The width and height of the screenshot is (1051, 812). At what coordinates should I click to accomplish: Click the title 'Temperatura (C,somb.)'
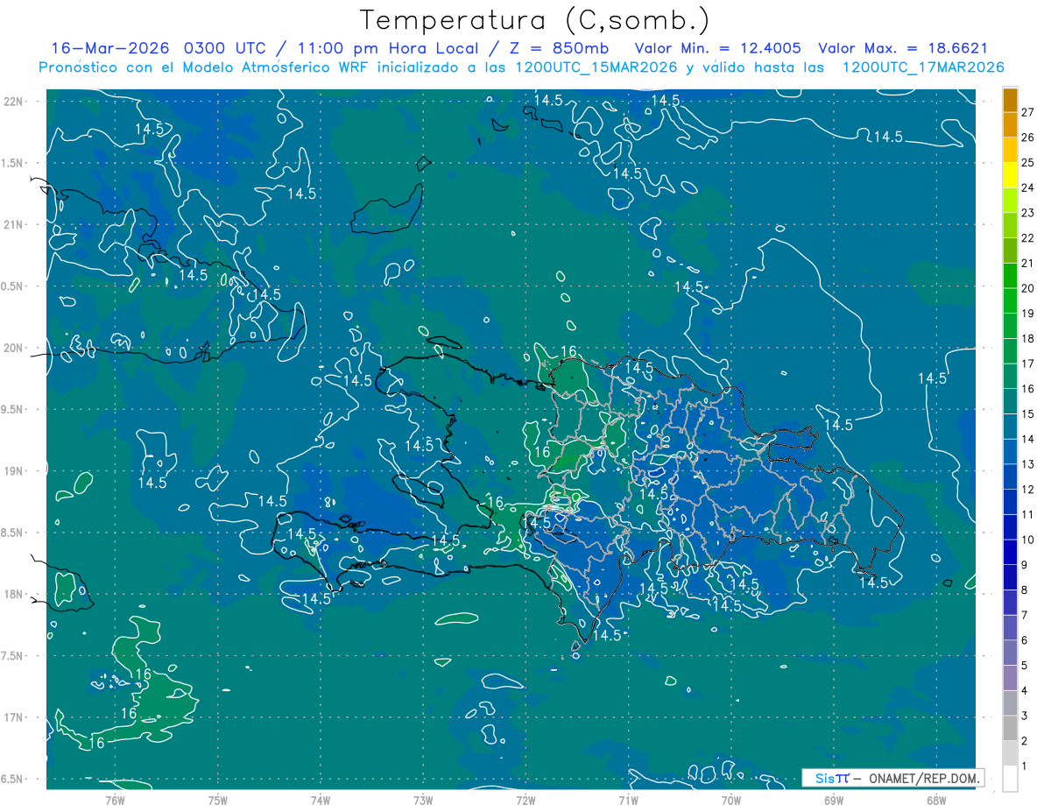point(535,21)
